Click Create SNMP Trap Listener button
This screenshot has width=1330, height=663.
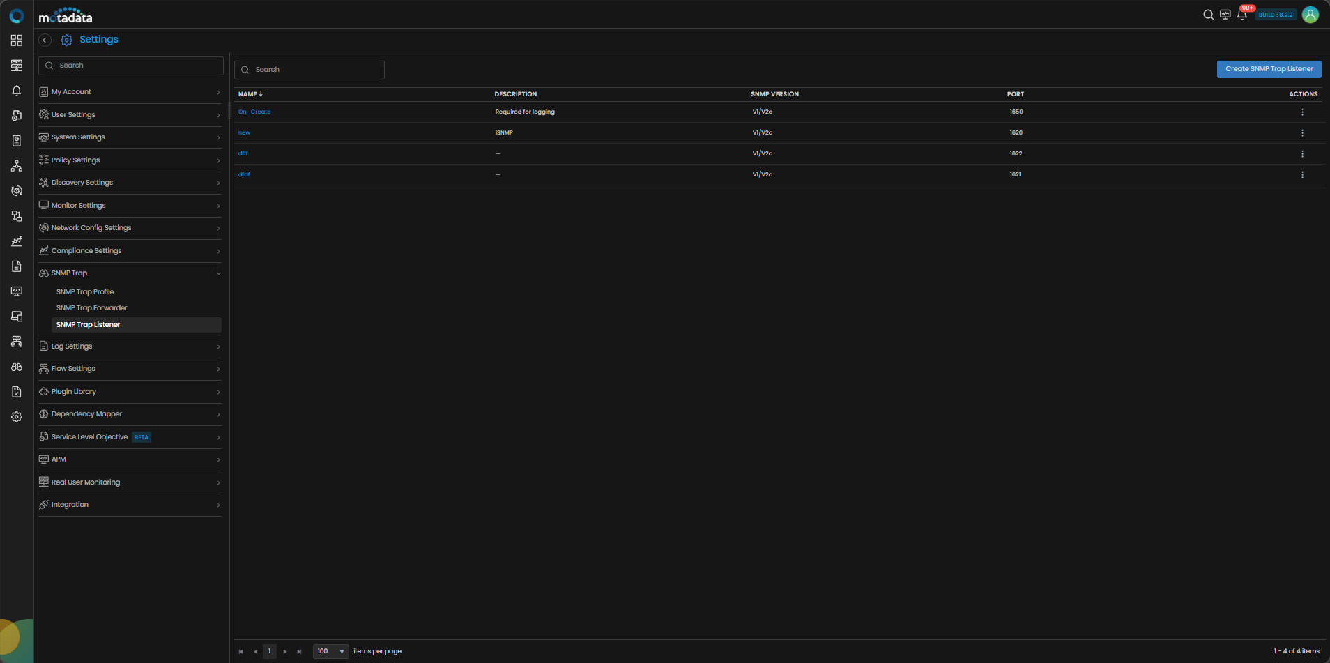[1269, 69]
